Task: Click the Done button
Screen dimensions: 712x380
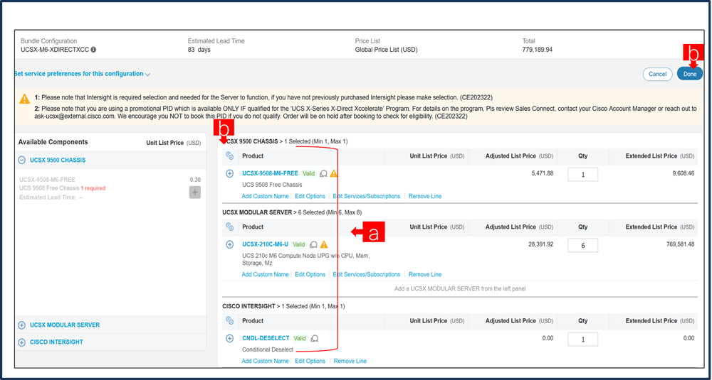Action: click(x=690, y=75)
